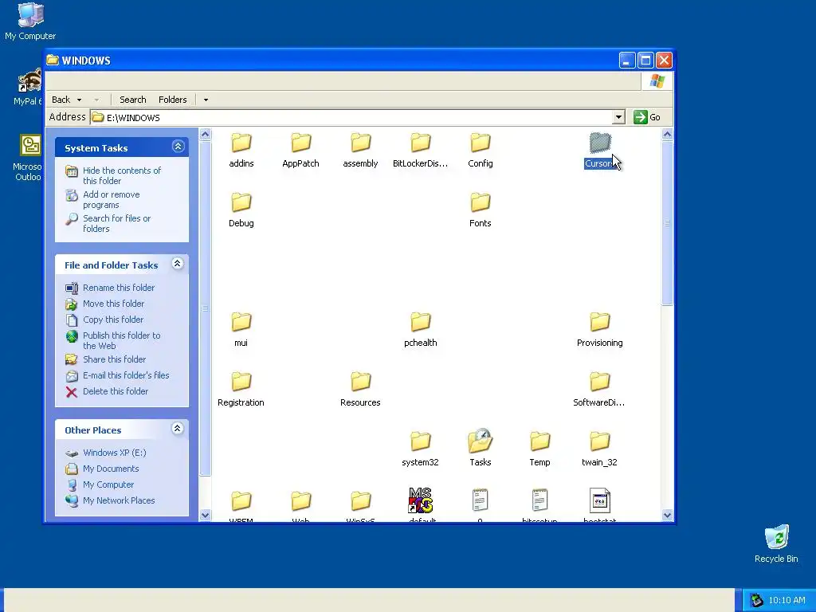The image size is (816, 612).
Task: Click Share this folder
Action: [114, 359]
